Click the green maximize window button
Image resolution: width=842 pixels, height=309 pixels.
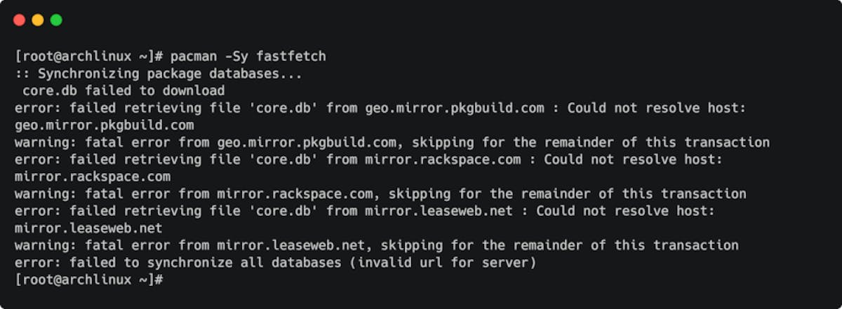point(56,20)
